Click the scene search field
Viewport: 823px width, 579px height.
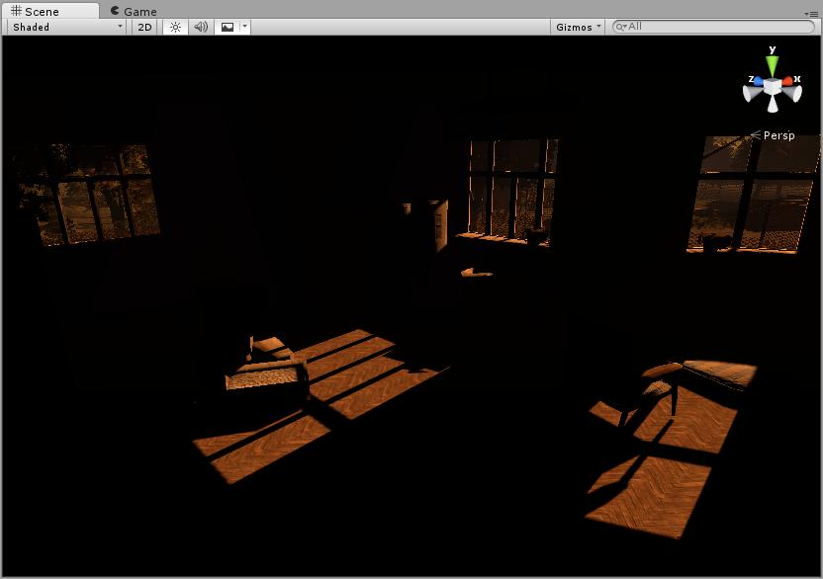pos(713,27)
